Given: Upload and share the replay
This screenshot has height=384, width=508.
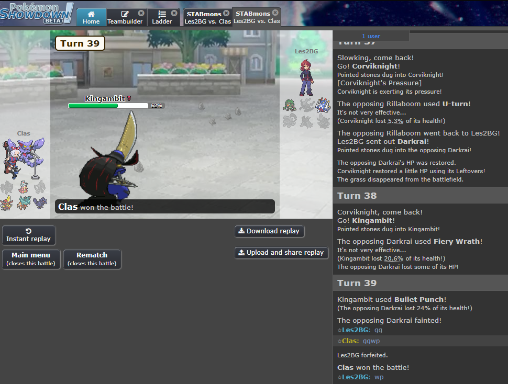Looking at the screenshot, I should 281,252.
